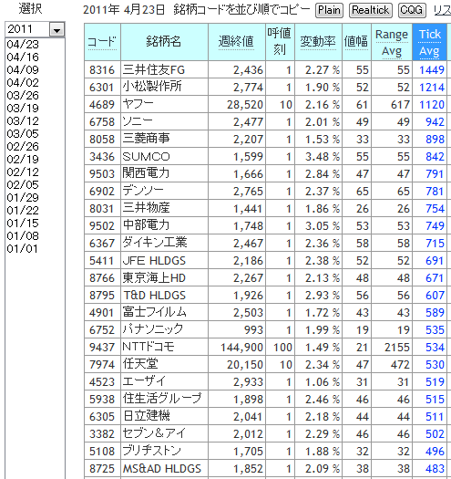
Task: Open Tick Avg value 691
Action: point(435,261)
